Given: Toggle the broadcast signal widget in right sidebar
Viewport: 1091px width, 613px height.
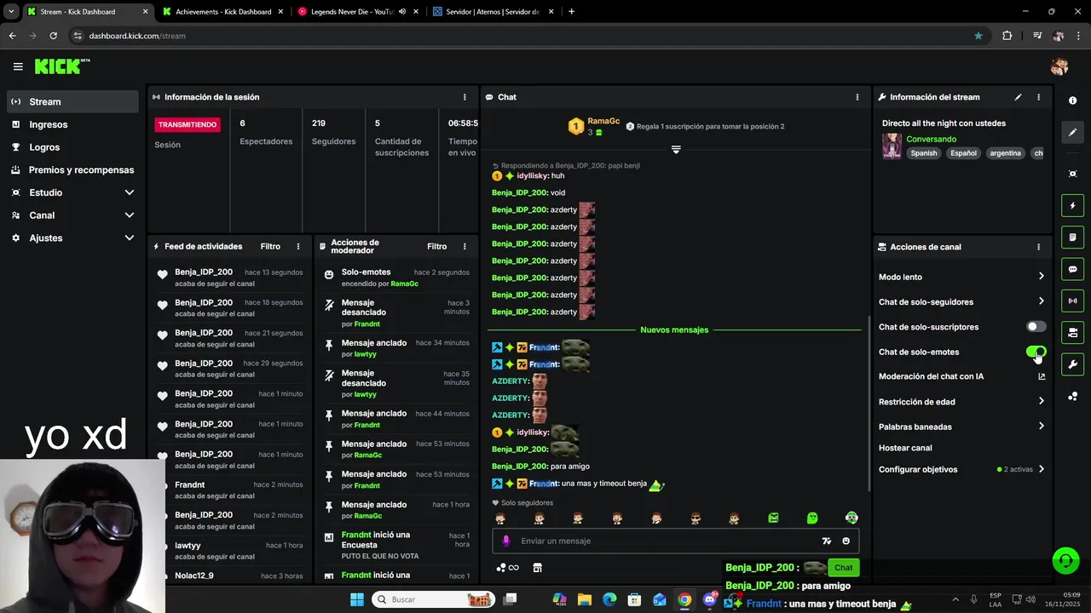Looking at the screenshot, I should click(1072, 301).
